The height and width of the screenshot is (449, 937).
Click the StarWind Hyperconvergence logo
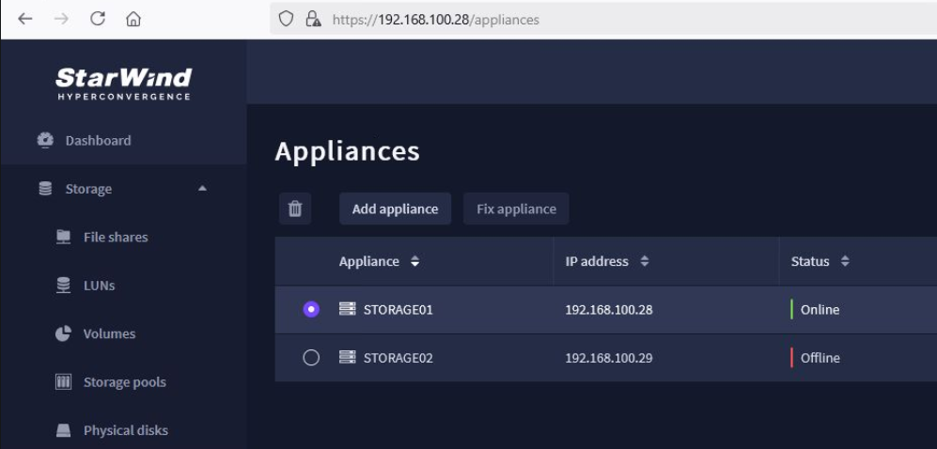(124, 84)
